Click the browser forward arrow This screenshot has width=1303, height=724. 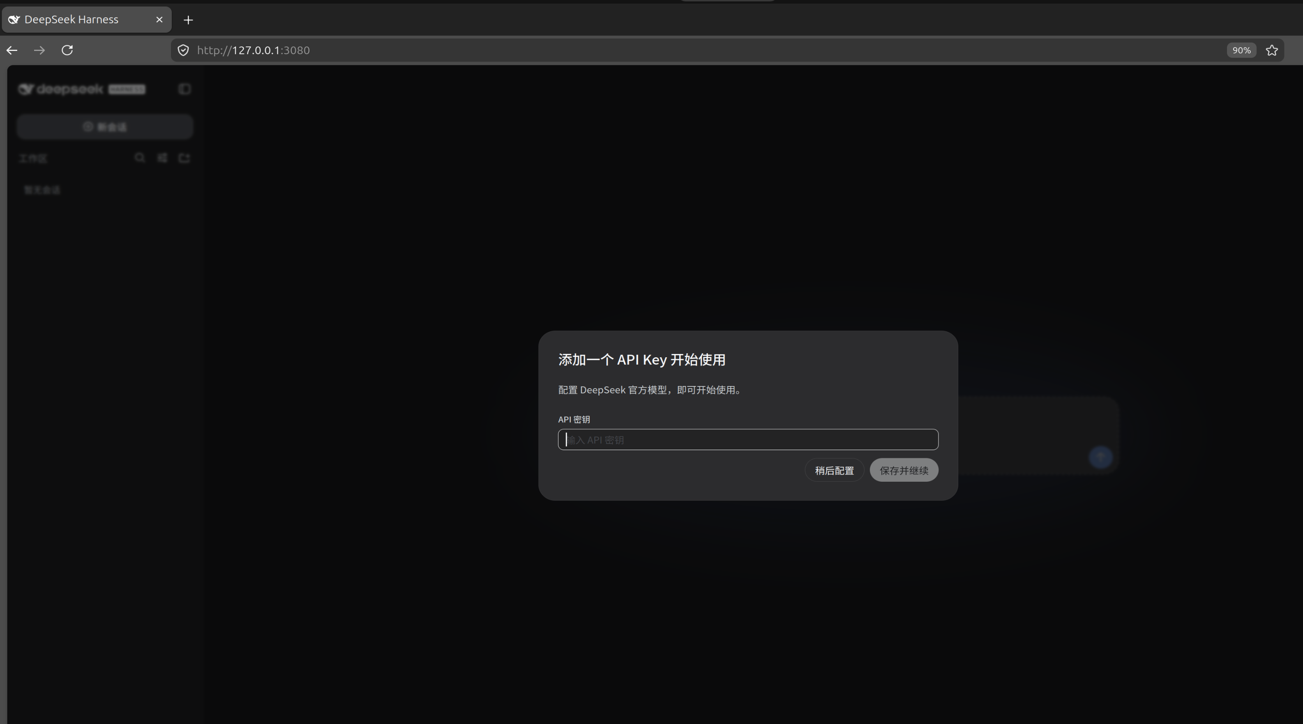coord(39,50)
